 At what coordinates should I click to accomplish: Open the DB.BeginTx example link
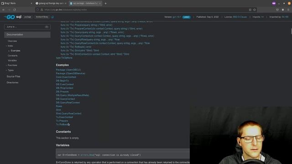point(62,81)
